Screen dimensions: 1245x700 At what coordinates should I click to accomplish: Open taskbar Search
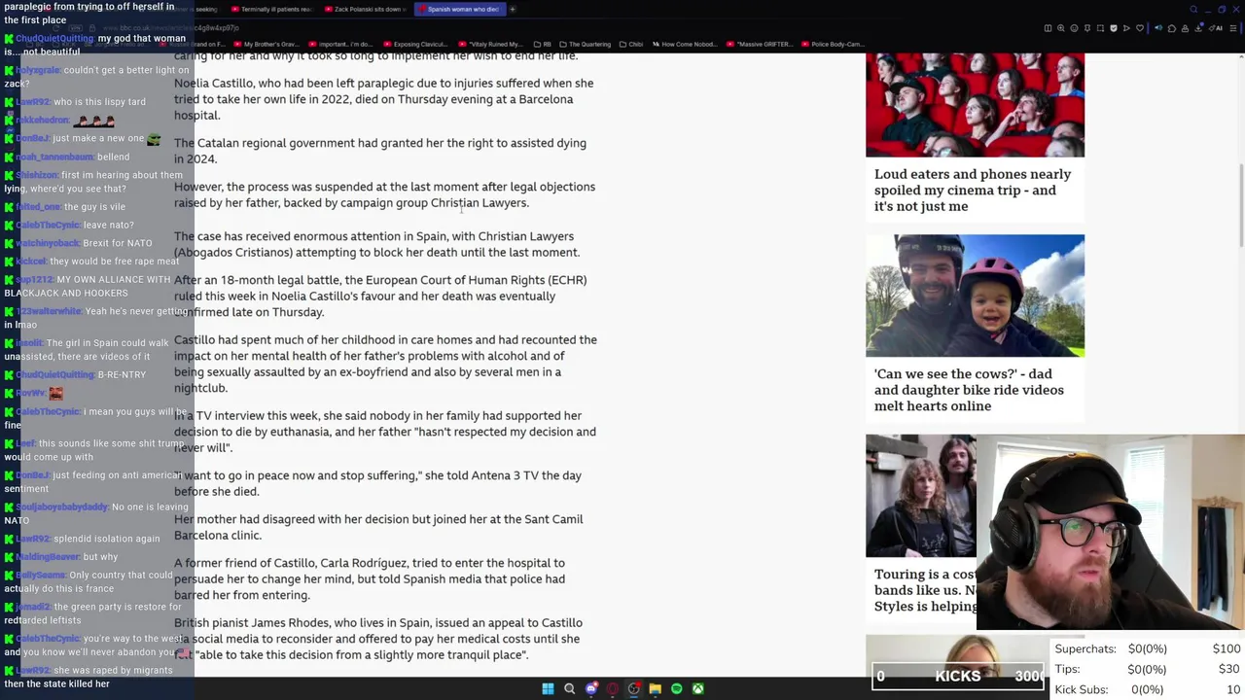569,688
